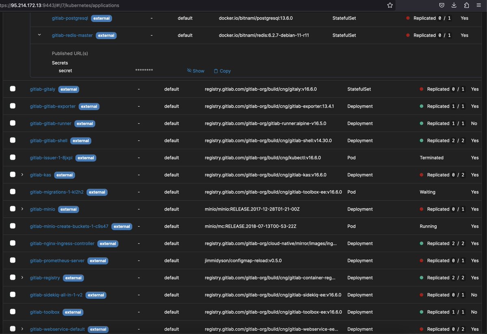Tick the gitlab-minio-create-buckets-1-c9s47 checkbox
This screenshot has width=487, height=334.
[x=13, y=226]
